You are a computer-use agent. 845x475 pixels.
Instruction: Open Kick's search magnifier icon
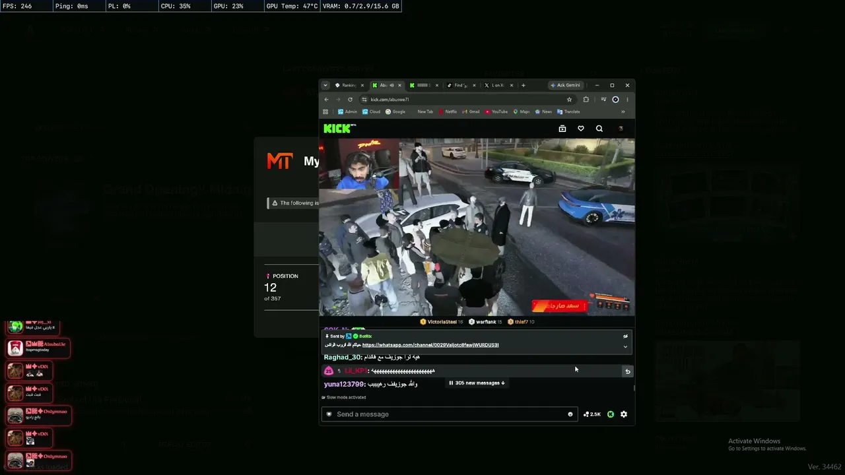599,129
